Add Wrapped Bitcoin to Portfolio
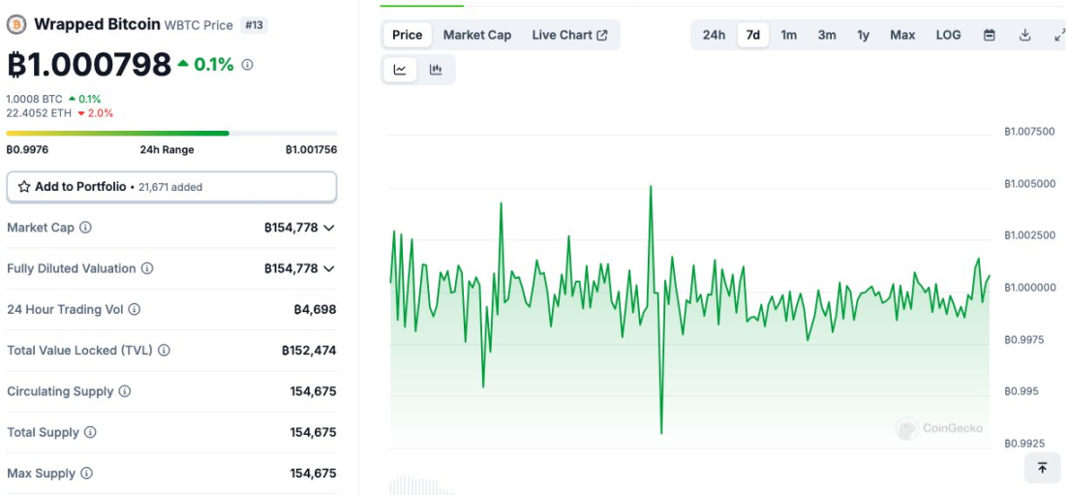1068x495 pixels. 171,187
